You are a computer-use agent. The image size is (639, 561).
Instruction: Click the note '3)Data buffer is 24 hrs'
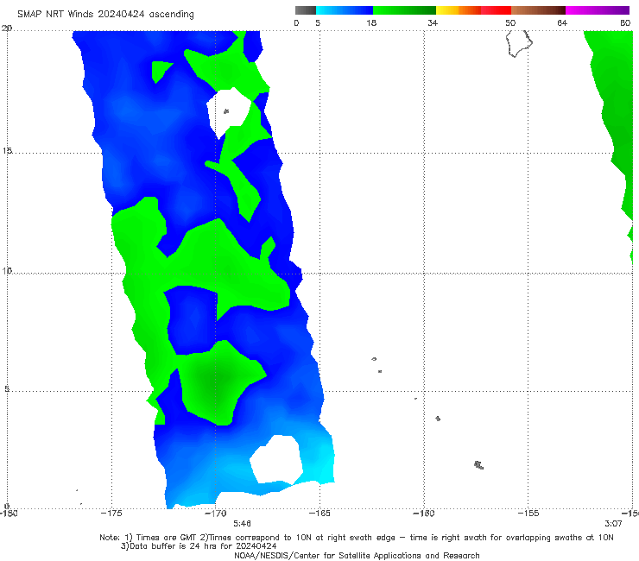pyautogui.click(x=199, y=546)
